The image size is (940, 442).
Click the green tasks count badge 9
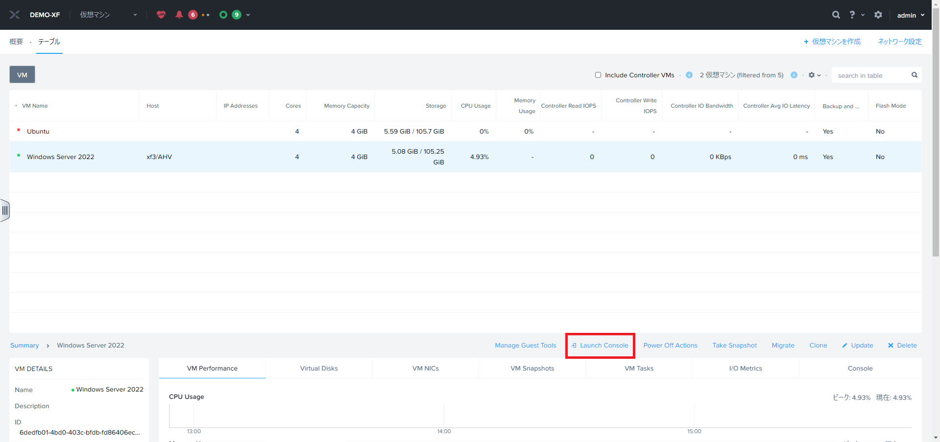237,15
